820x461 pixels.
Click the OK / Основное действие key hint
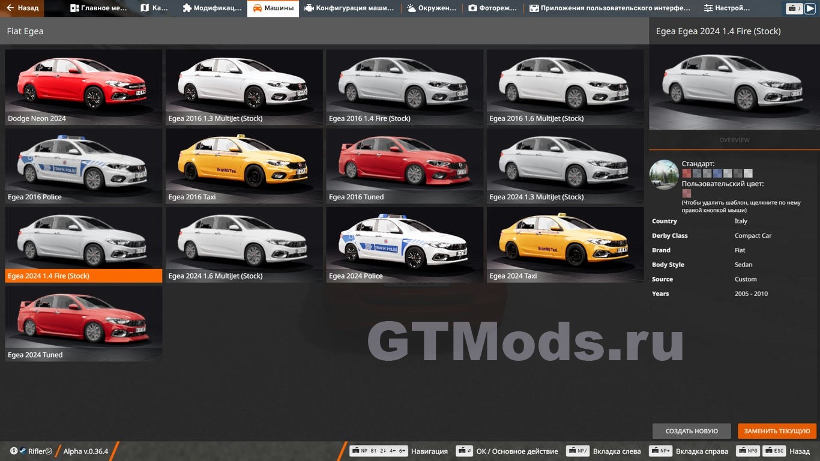point(464,451)
